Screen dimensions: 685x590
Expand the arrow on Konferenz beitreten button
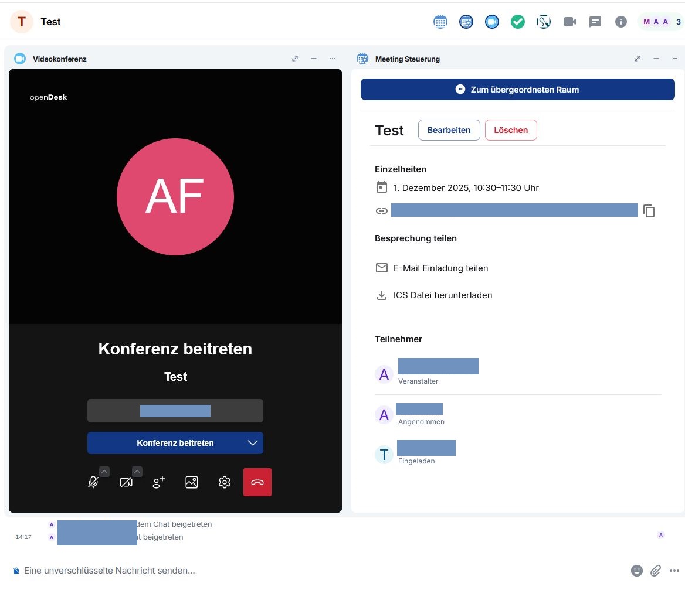point(253,443)
